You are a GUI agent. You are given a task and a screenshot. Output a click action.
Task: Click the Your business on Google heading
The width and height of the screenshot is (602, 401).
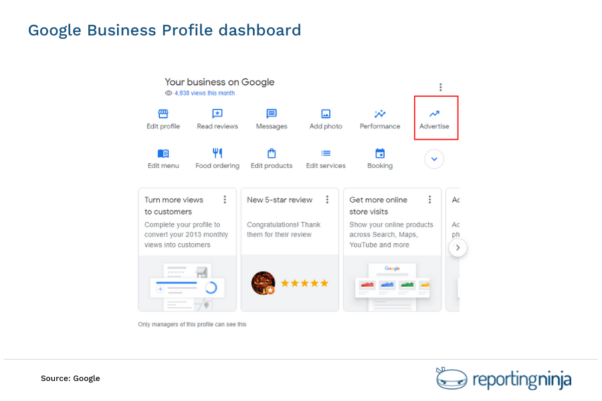(x=219, y=82)
